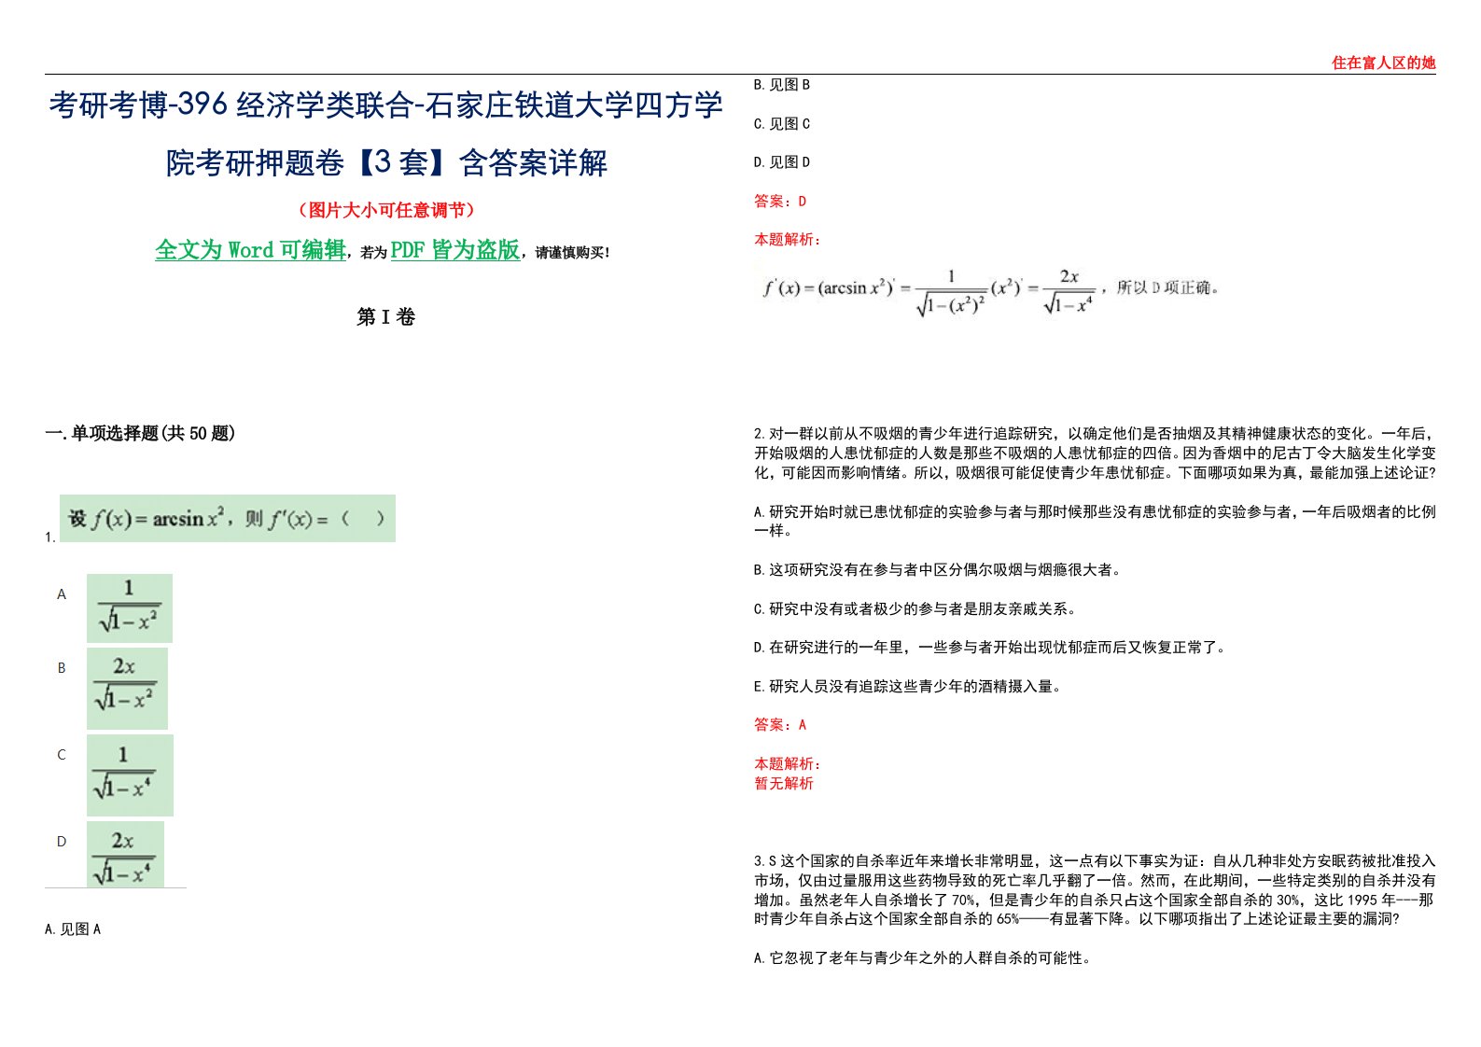Click the text B.见图B

coord(782,85)
